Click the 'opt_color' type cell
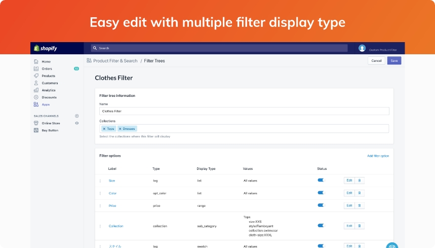Viewport: 435px width, 248px height. [160, 193]
